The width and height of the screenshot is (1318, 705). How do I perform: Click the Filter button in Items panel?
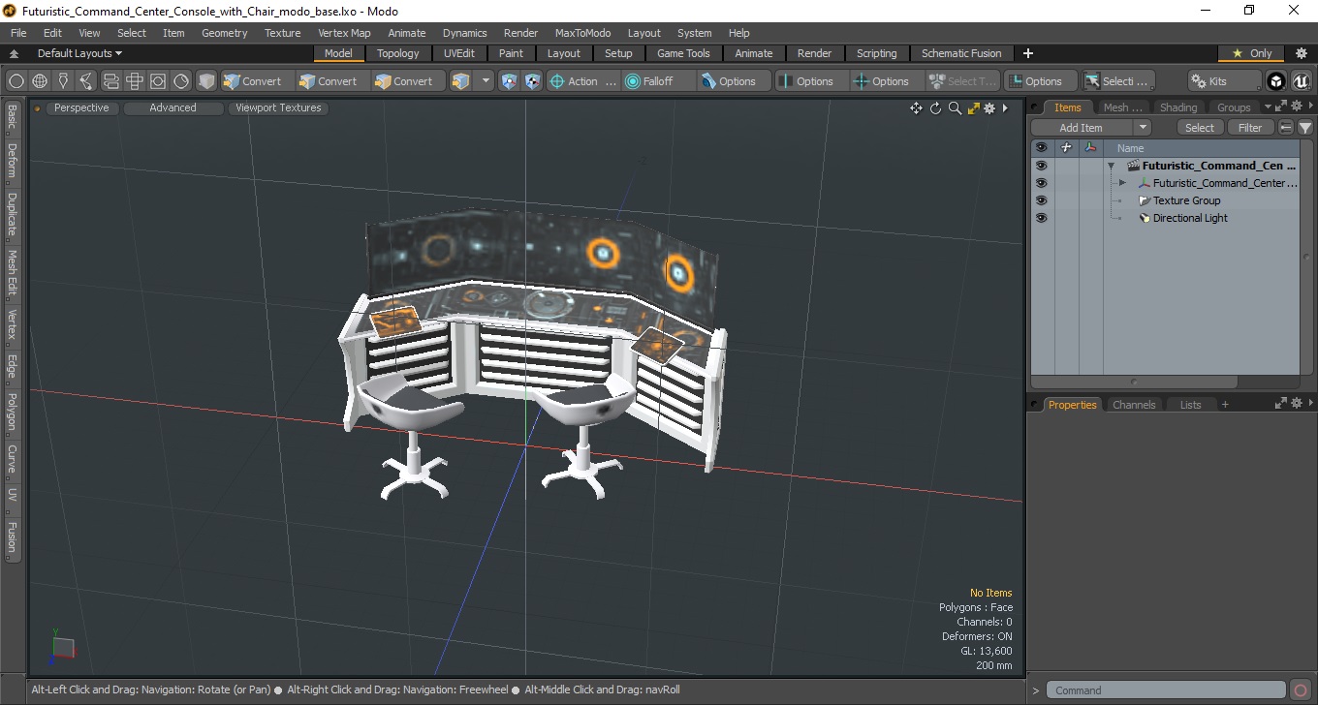tap(1250, 128)
